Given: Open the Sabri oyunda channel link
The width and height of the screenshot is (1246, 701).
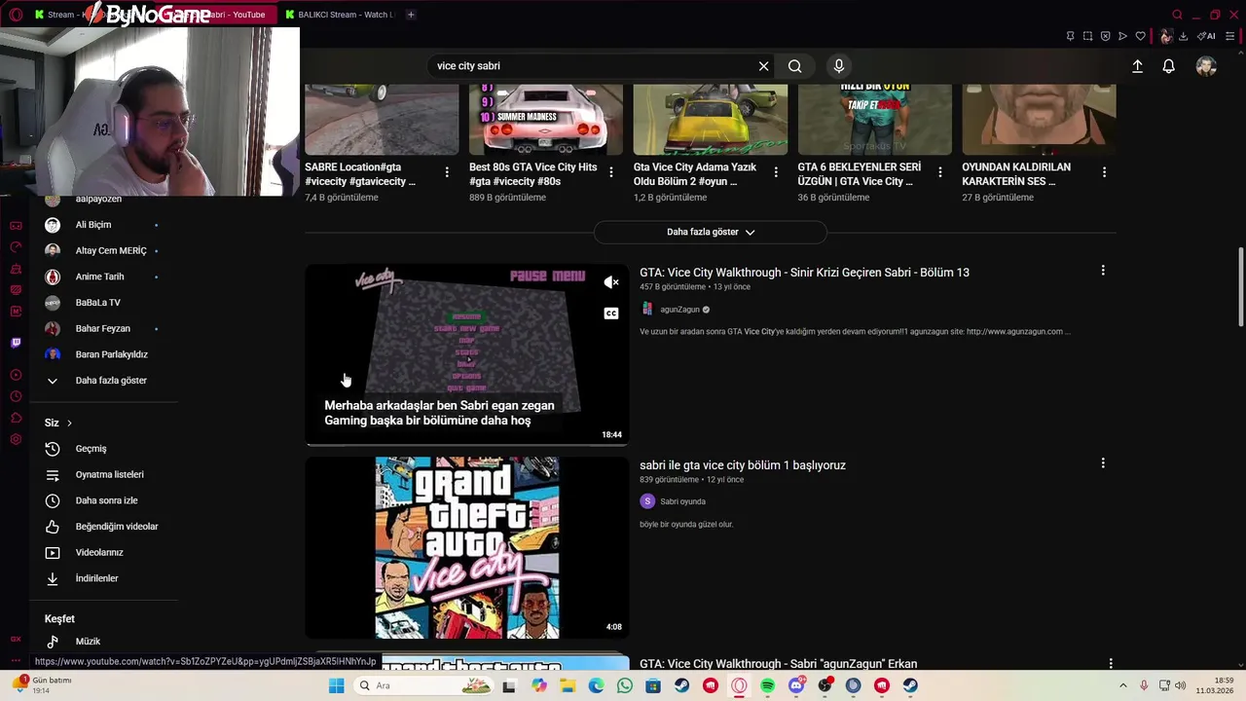Looking at the screenshot, I should click(x=682, y=501).
